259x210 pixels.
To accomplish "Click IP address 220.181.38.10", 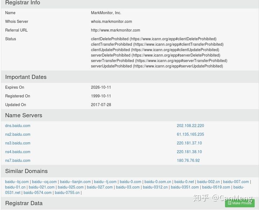I will [189, 152].
